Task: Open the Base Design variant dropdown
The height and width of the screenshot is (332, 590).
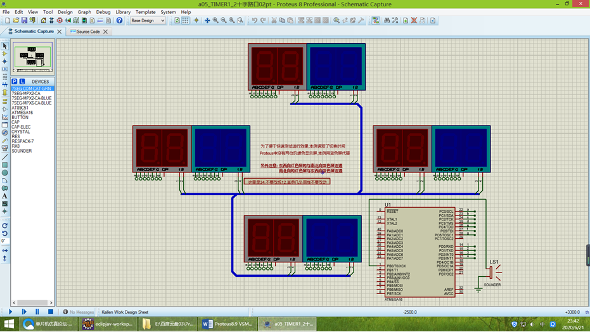Action: point(148,20)
